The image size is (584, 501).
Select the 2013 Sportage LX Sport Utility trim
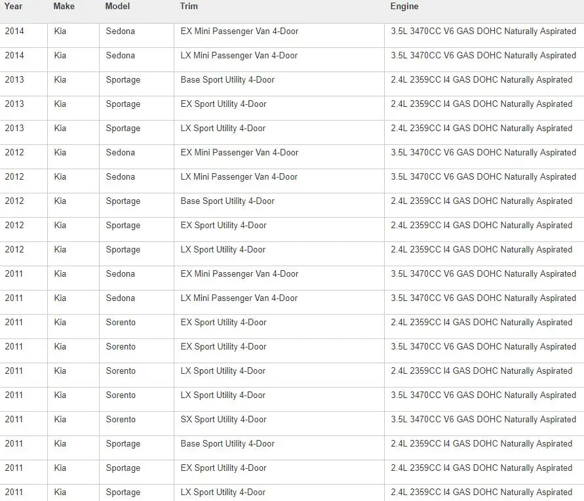coord(223,128)
